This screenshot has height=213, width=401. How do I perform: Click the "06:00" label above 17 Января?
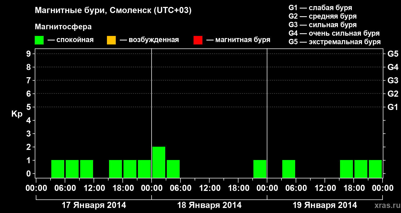(x=65, y=188)
